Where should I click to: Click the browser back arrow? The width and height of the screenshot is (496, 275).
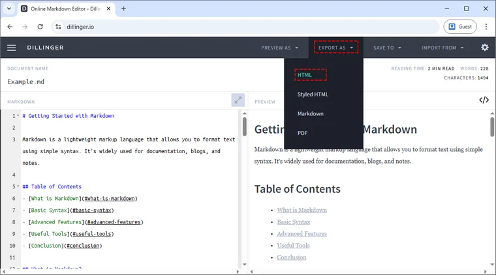coord(10,27)
